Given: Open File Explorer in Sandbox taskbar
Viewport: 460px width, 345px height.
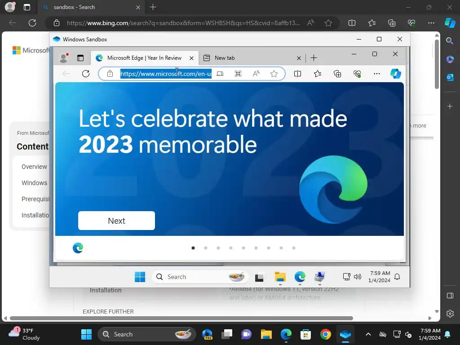Looking at the screenshot, I should (x=280, y=277).
